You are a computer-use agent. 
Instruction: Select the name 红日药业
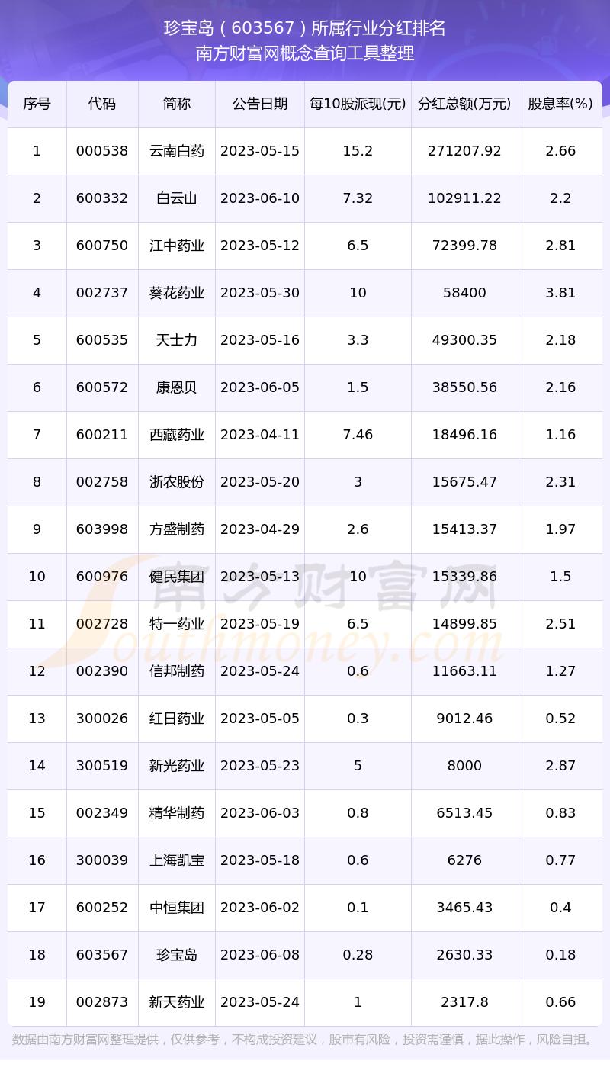177,719
